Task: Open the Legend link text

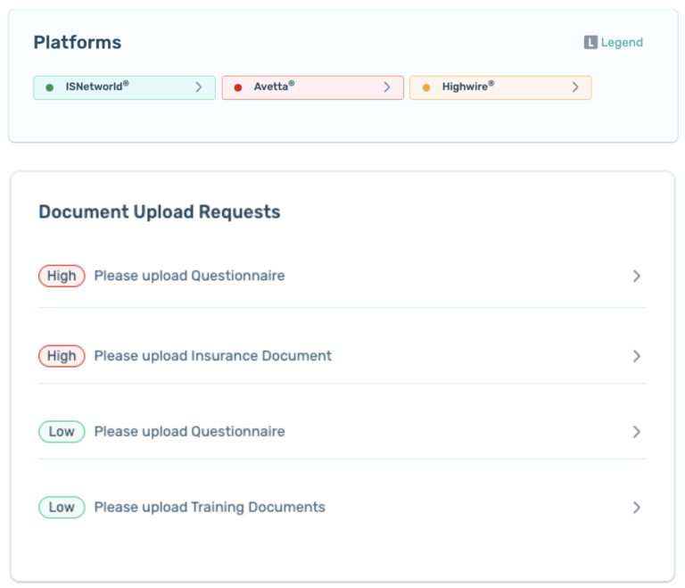Action: click(622, 42)
